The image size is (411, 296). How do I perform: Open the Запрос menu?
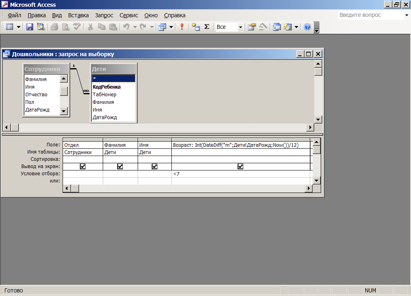pos(104,16)
